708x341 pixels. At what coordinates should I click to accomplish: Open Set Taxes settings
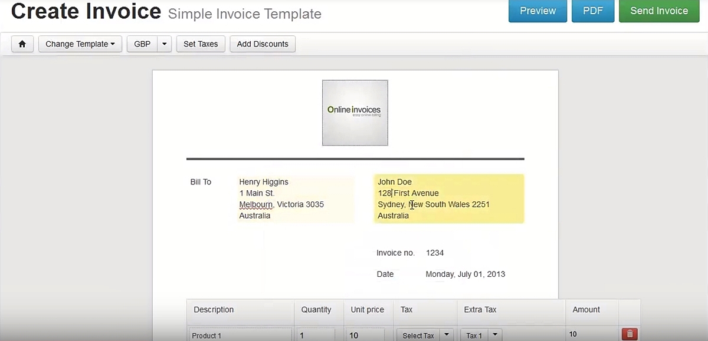[x=201, y=44]
